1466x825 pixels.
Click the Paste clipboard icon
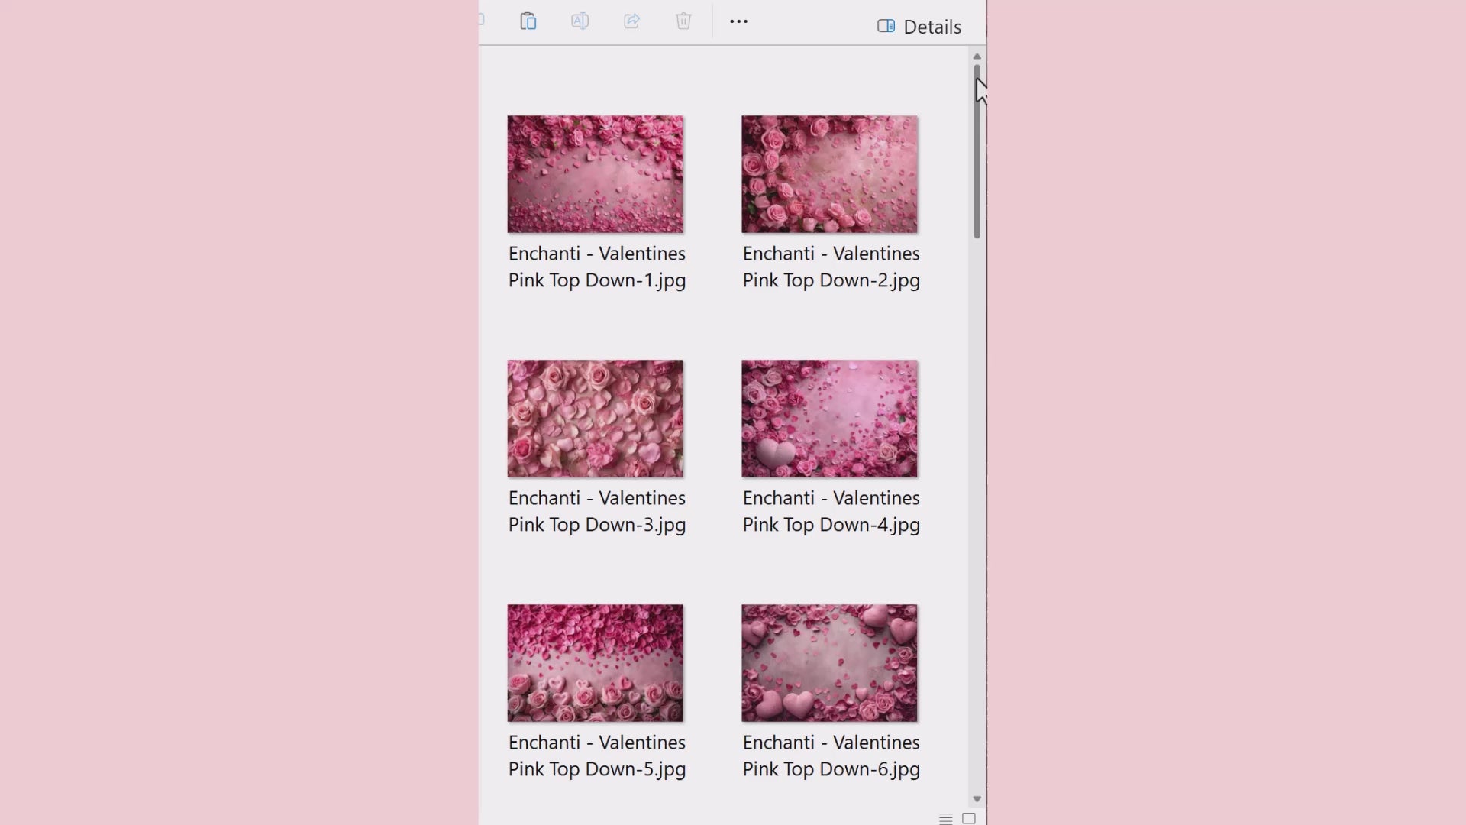pyautogui.click(x=528, y=21)
